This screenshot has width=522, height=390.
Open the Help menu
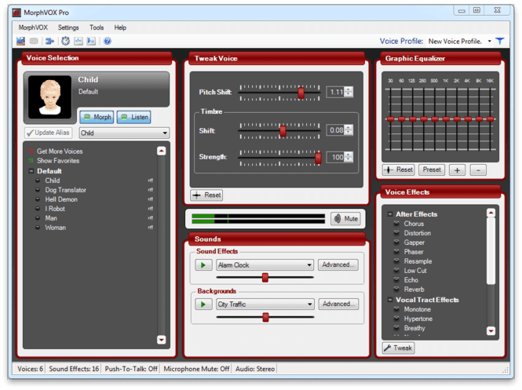(x=120, y=27)
